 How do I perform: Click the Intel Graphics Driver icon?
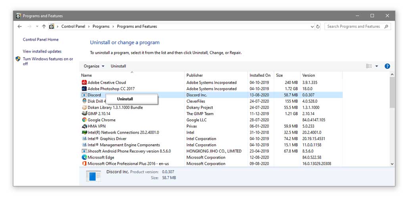click(x=84, y=139)
